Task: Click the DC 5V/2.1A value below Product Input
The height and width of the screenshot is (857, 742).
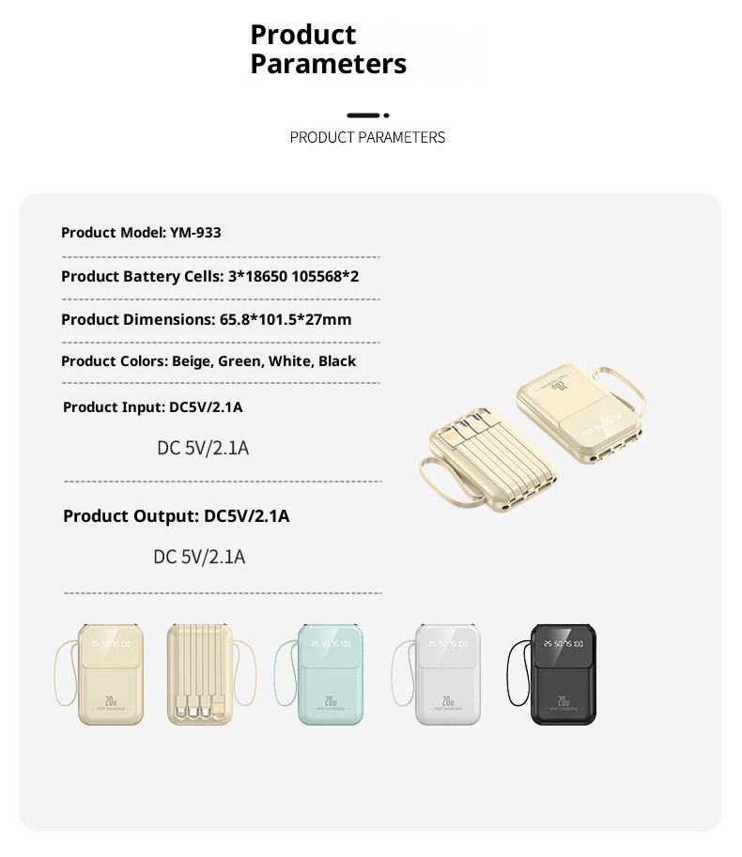Action: coord(203,449)
